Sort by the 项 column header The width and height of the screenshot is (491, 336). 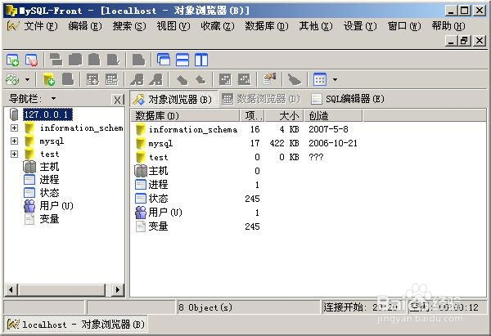pyautogui.click(x=252, y=116)
